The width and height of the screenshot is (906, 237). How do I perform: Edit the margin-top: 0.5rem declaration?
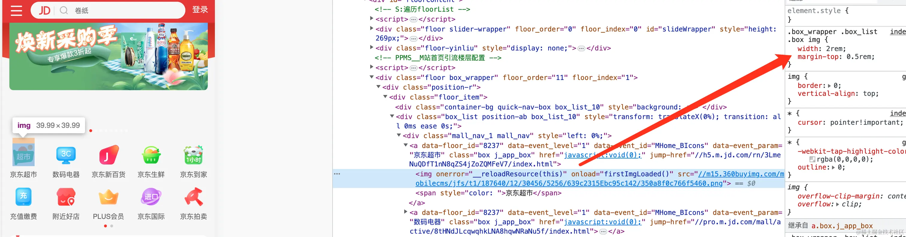point(836,57)
